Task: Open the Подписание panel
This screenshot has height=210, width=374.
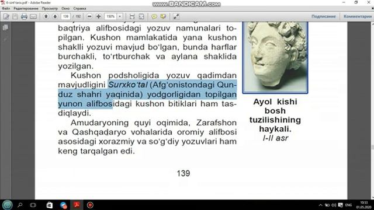Action: tap(323, 16)
